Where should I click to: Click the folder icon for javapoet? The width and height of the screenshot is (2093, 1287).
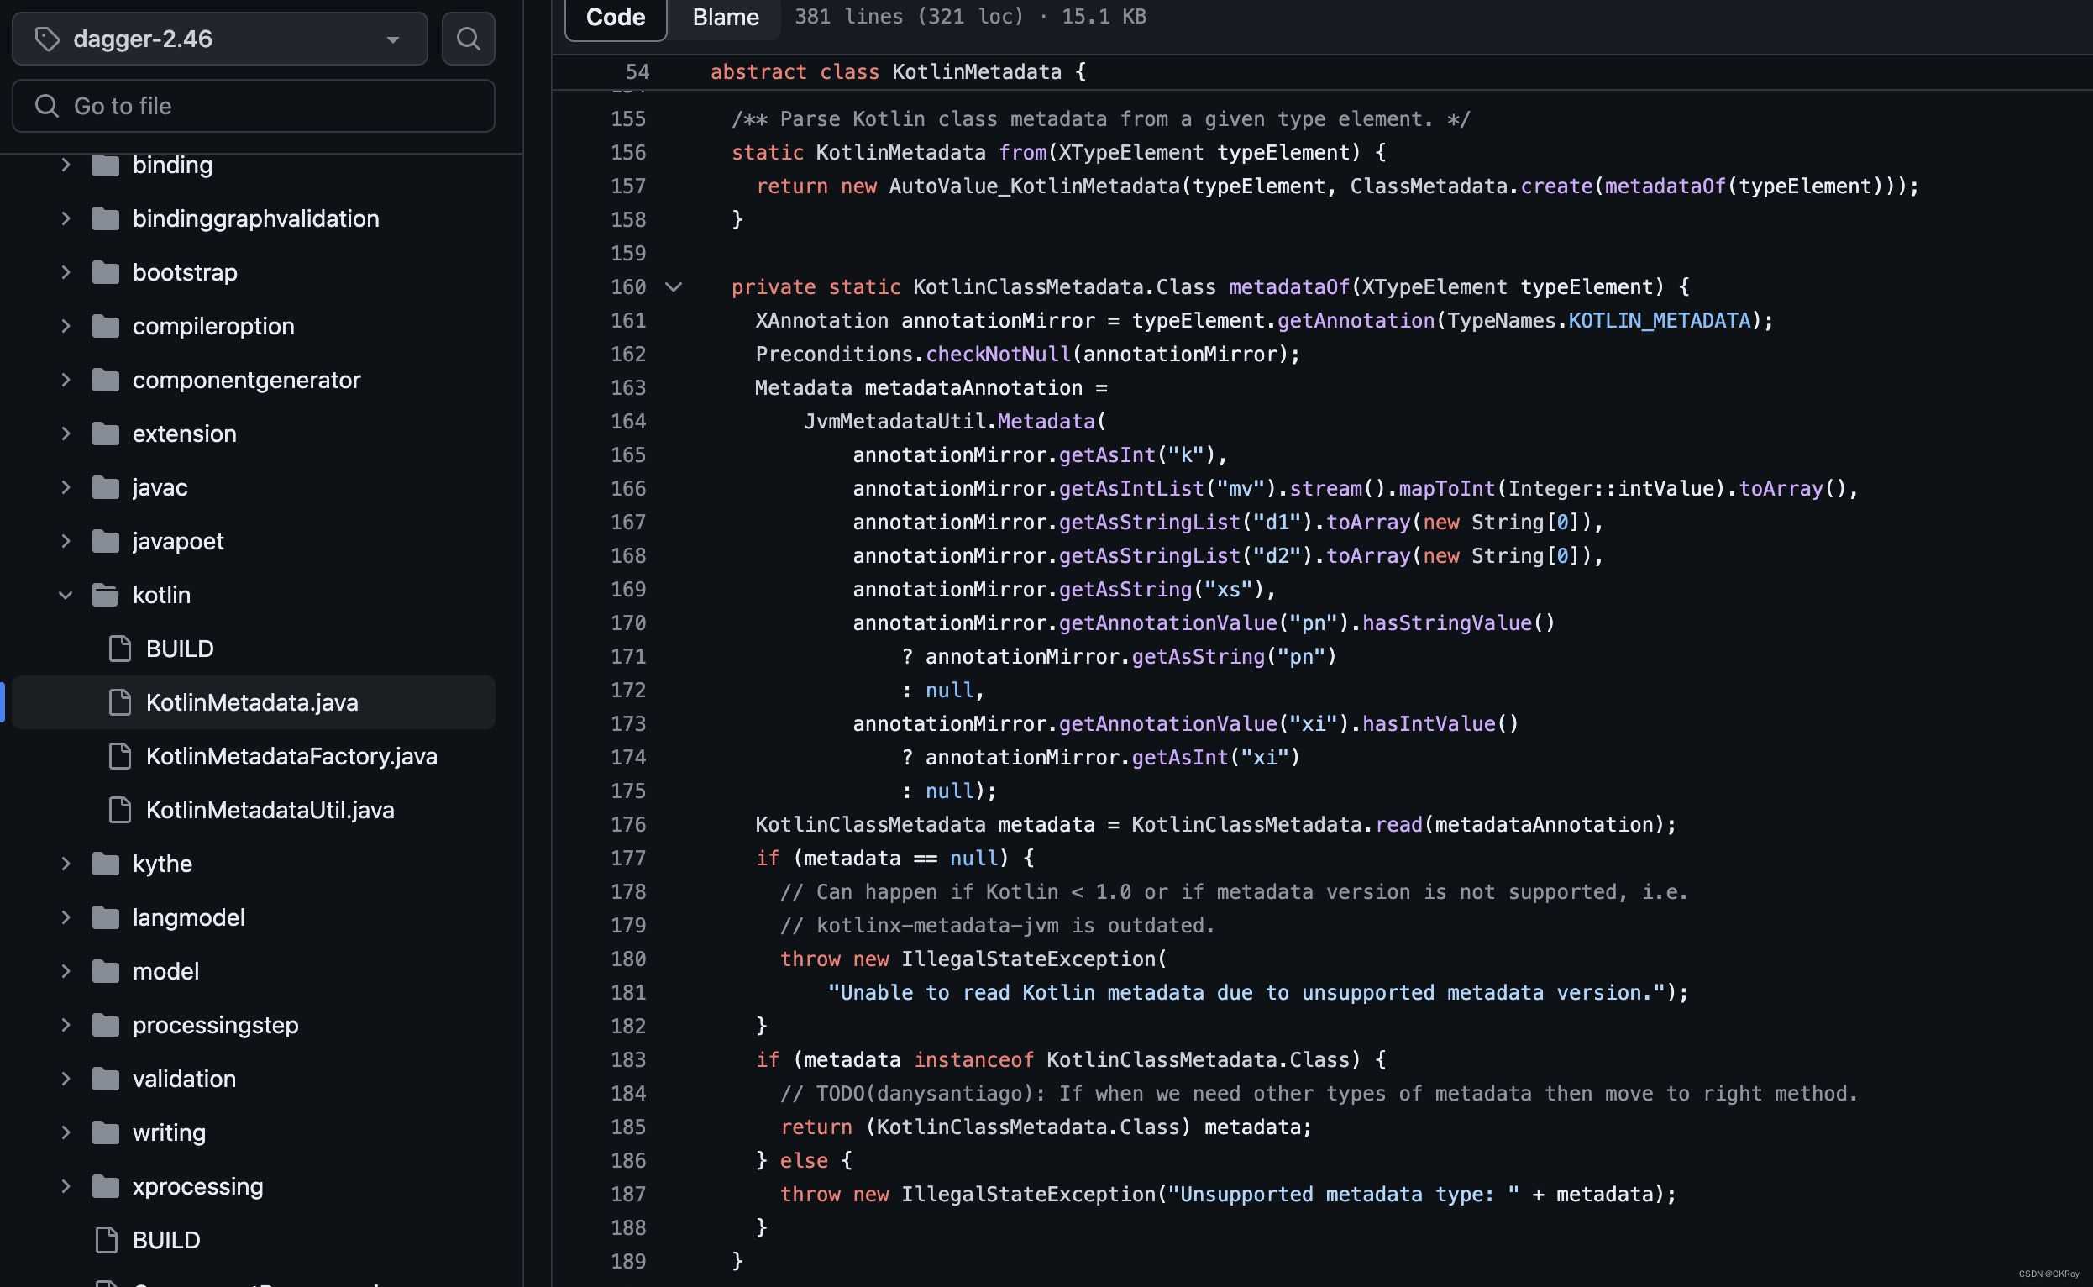104,540
